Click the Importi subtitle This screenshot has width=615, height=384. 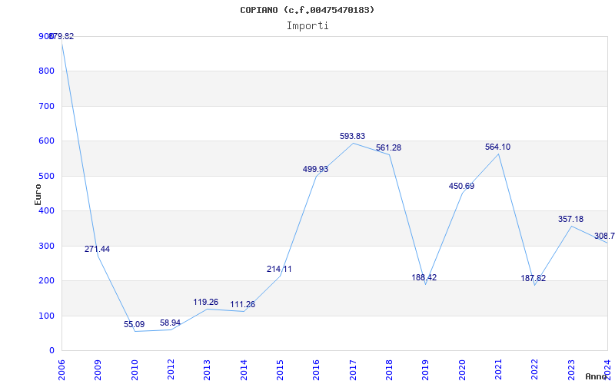tap(307, 26)
